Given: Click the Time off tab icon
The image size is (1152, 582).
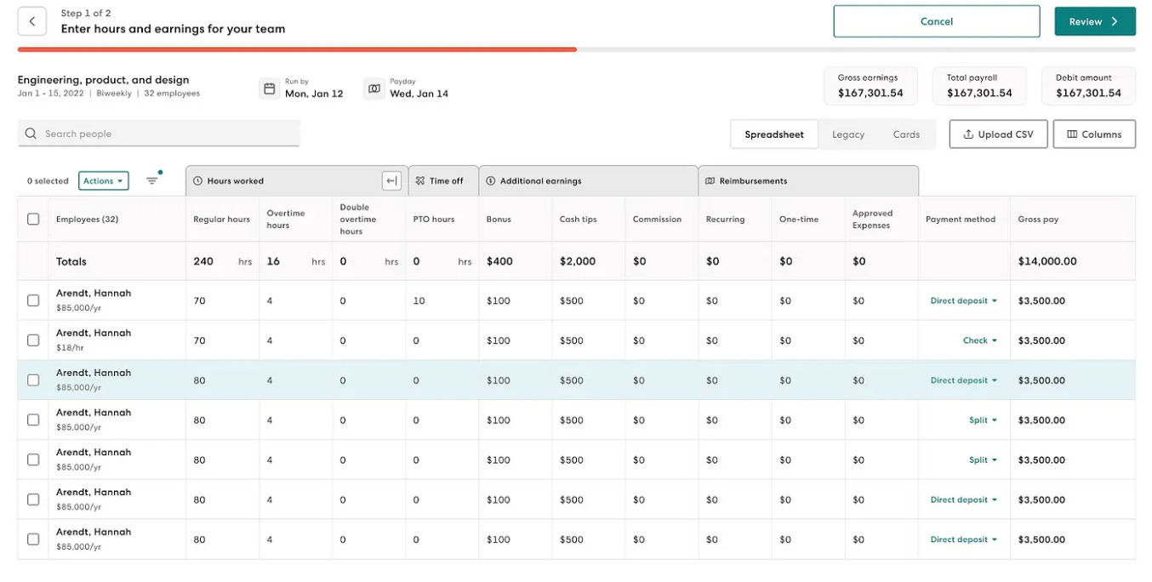Looking at the screenshot, I should 420,180.
